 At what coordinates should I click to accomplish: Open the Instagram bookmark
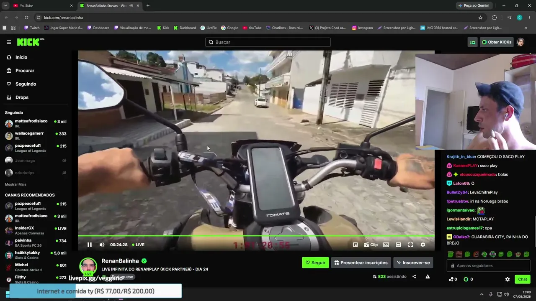coord(362,28)
